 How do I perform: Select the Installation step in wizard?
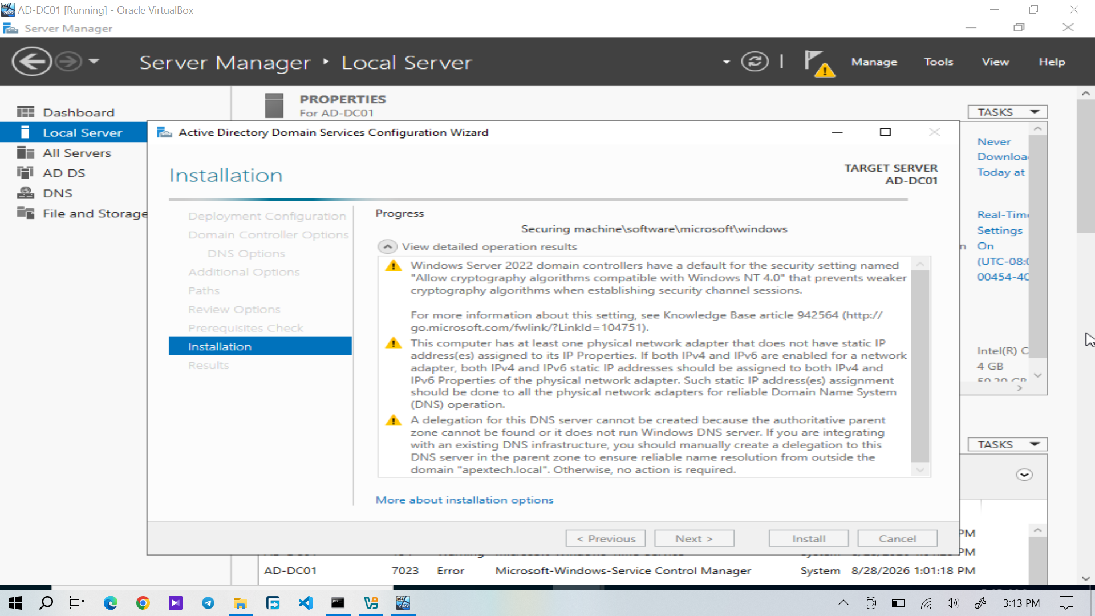260,346
